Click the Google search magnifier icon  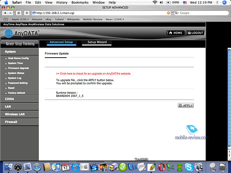pos(176,13)
